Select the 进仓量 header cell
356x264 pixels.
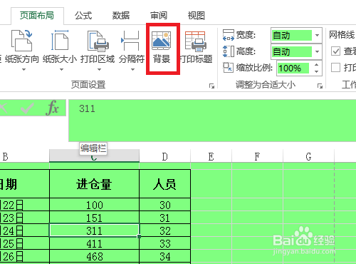(94, 183)
